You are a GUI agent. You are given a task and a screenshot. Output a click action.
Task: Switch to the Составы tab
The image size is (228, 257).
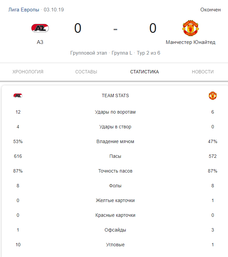tap(86, 72)
